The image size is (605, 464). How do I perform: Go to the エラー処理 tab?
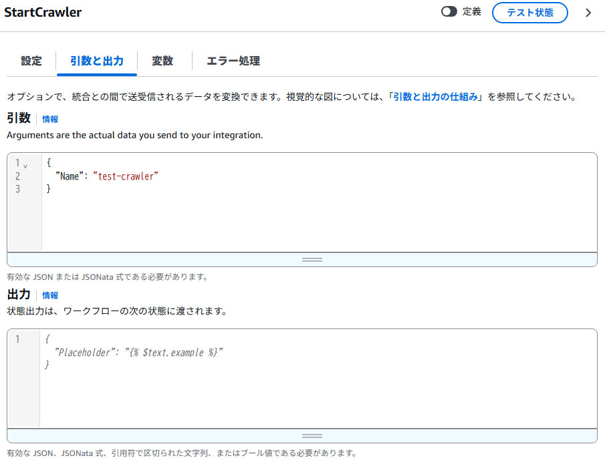tap(233, 61)
